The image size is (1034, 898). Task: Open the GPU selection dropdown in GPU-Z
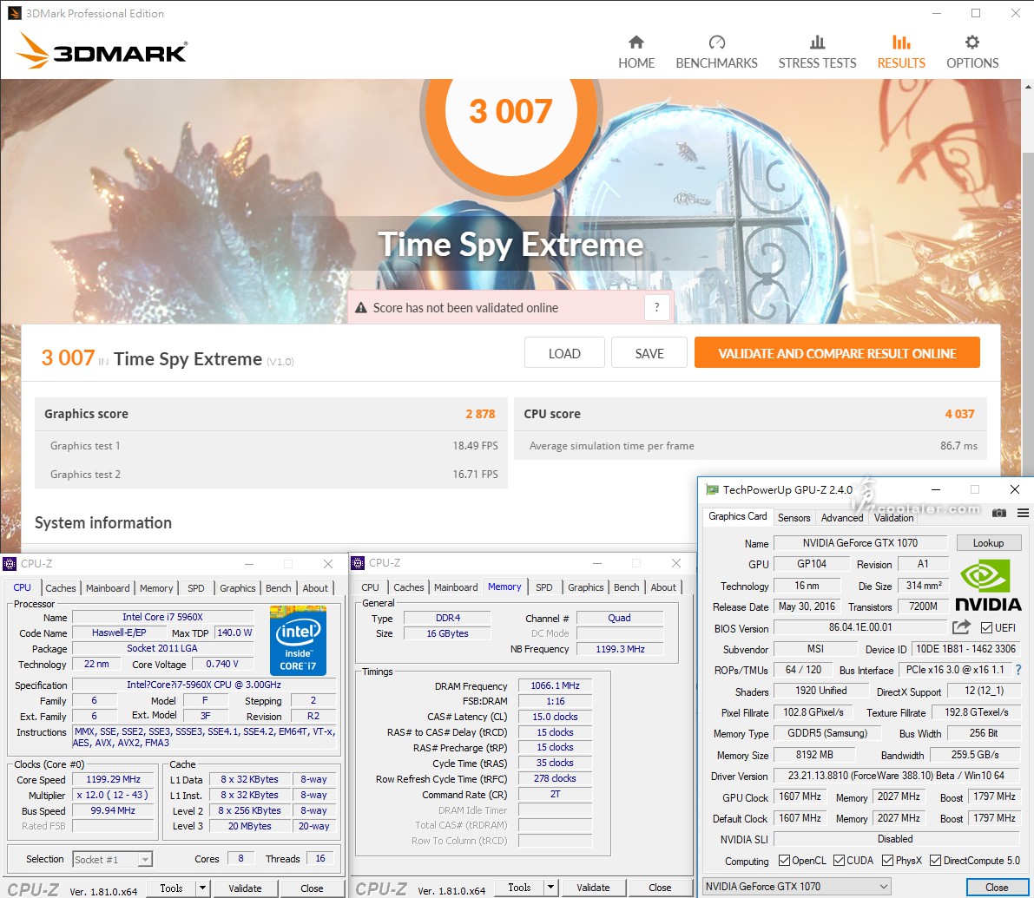(x=797, y=886)
